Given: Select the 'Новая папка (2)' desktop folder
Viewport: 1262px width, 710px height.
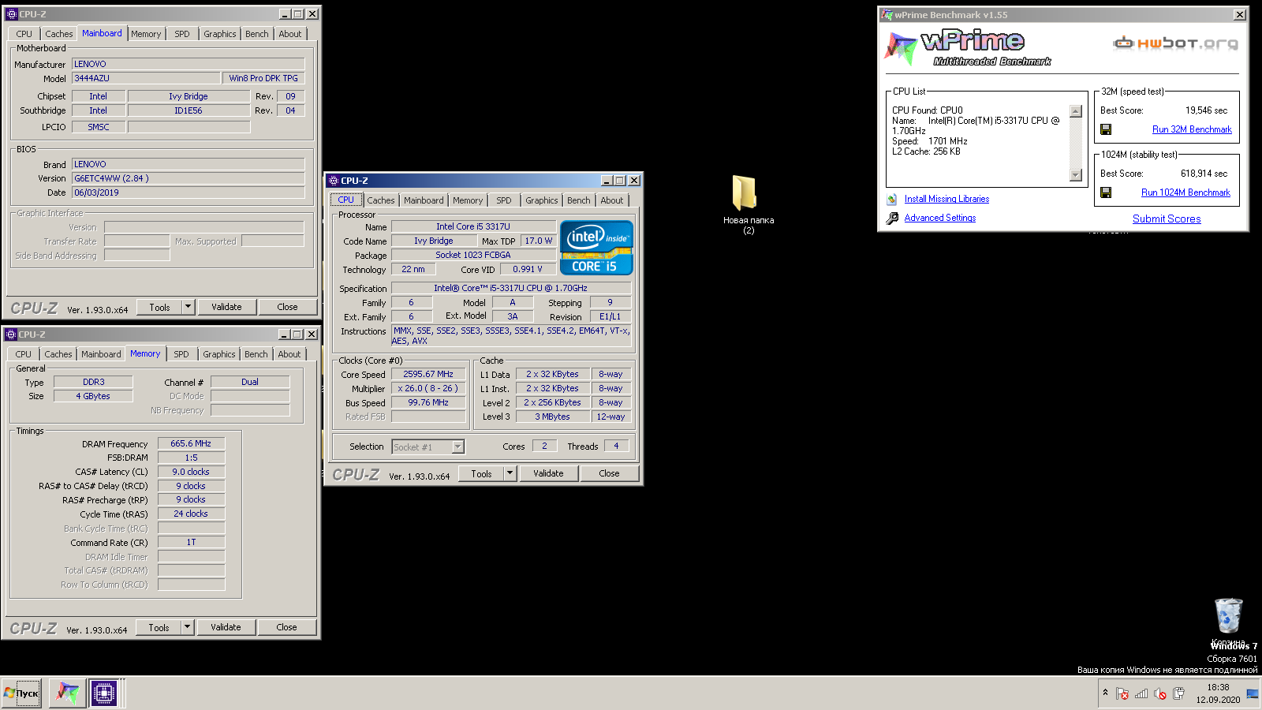Looking at the screenshot, I should (x=748, y=204).
